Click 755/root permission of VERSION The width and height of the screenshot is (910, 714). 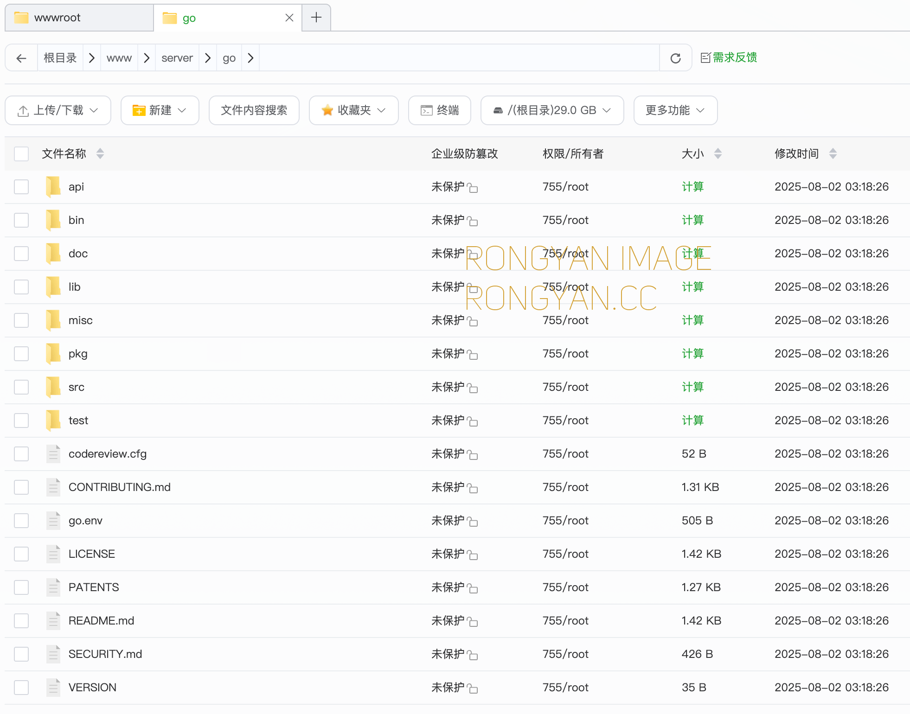coord(565,688)
